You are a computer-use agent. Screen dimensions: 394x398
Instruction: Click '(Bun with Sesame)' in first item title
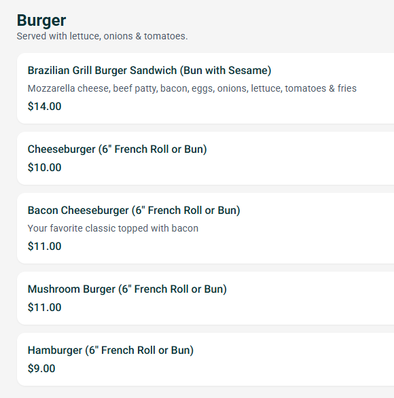(x=226, y=71)
